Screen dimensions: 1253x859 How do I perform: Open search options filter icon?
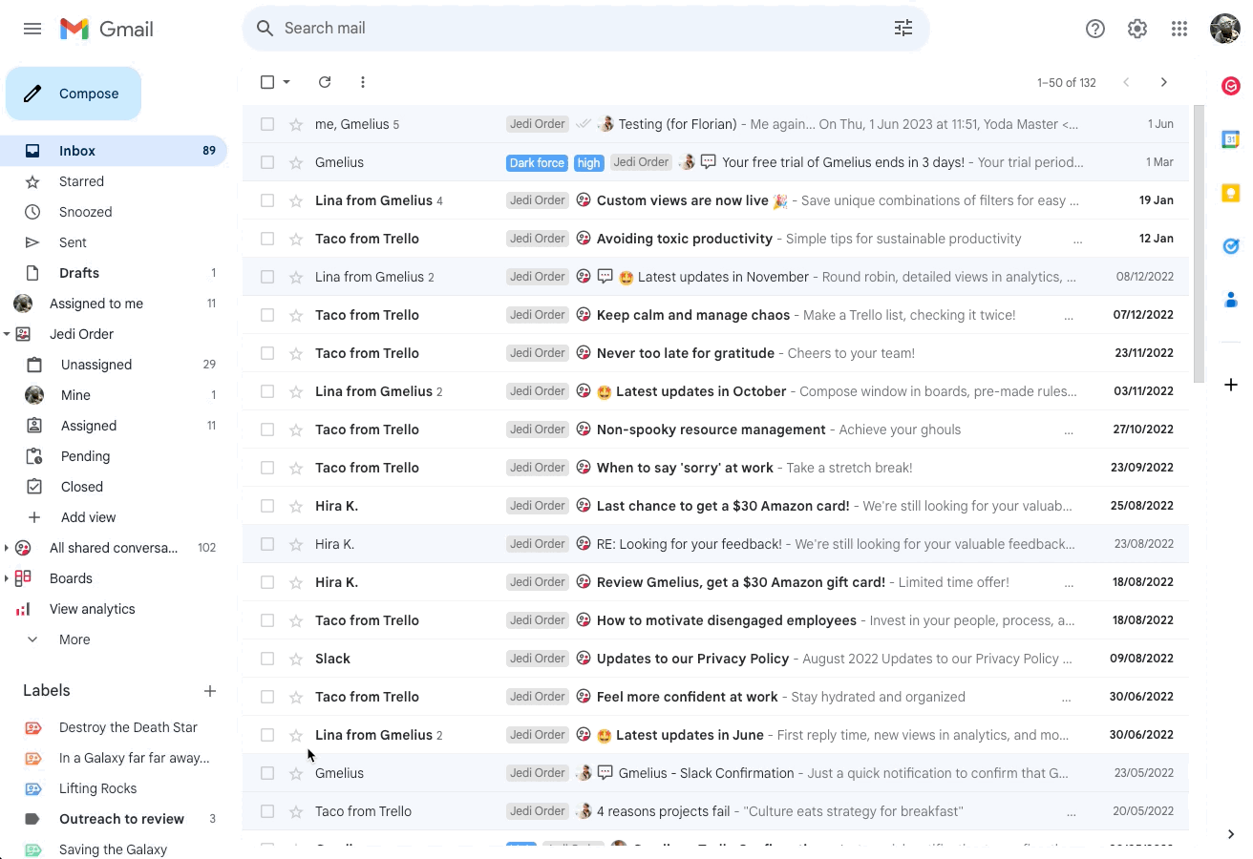pyautogui.click(x=903, y=28)
